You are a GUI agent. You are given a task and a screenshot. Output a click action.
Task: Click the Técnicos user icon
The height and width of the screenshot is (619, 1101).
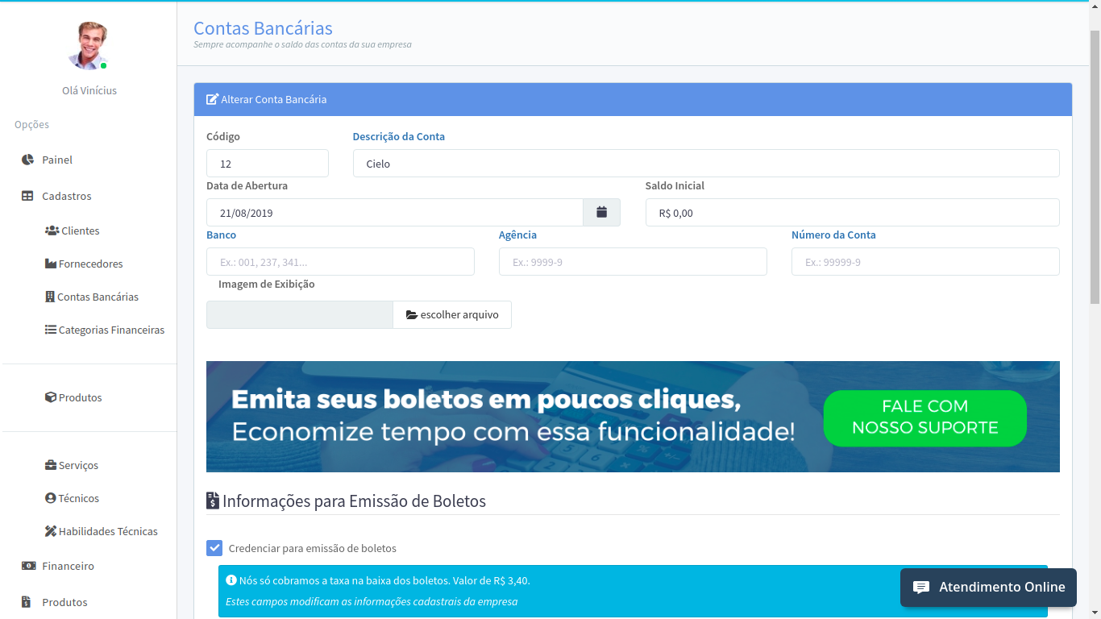[51, 498]
